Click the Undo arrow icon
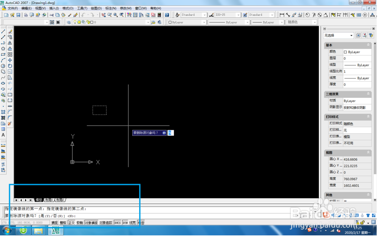The image size is (378, 238). tap(83, 15)
